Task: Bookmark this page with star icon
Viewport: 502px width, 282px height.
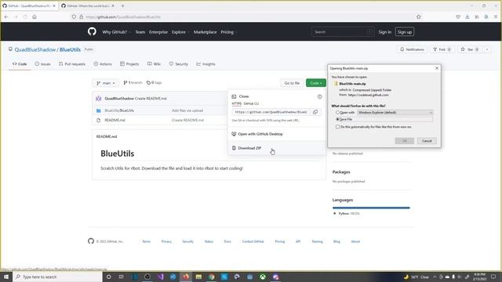Action: tap(418, 16)
